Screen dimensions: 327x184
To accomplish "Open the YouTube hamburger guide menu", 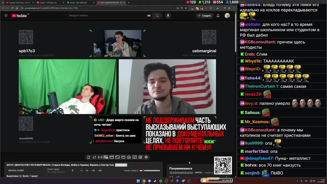I will click(6, 16).
